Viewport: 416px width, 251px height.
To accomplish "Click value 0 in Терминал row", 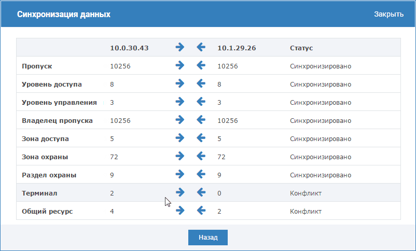I will [219, 193].
